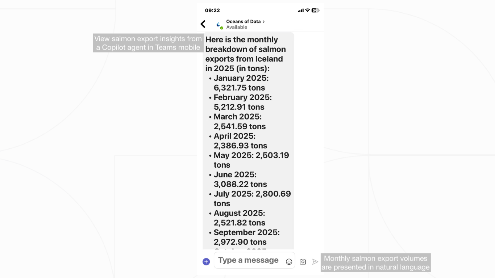Click the 'View salmon export insights' caption
This screenshot has width=495, height=278.
tap(148, 43)
